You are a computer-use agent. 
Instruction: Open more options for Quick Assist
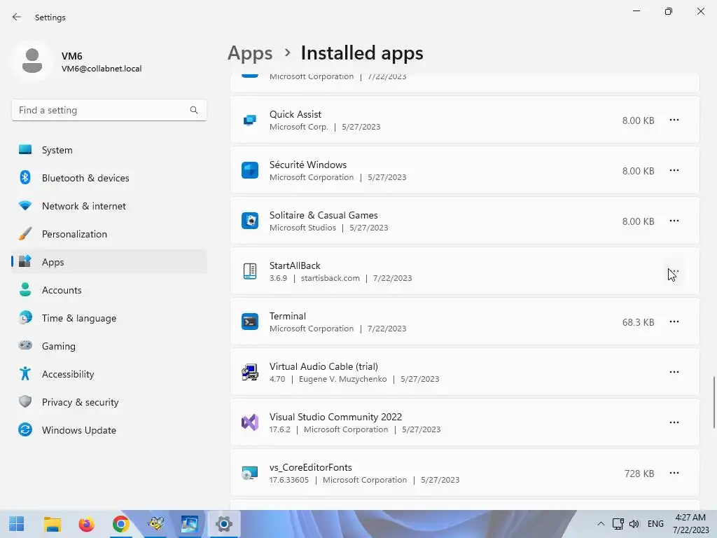pos(674,120)
